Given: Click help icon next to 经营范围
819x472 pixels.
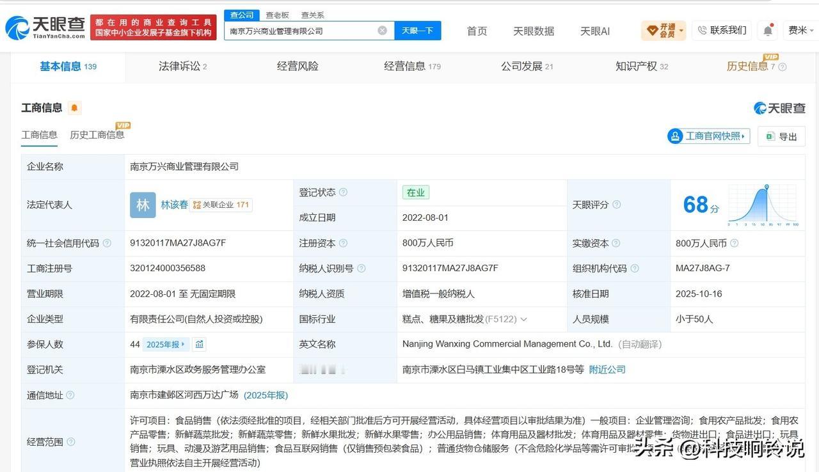Looking at the screenshot, I should coord(70,442).
